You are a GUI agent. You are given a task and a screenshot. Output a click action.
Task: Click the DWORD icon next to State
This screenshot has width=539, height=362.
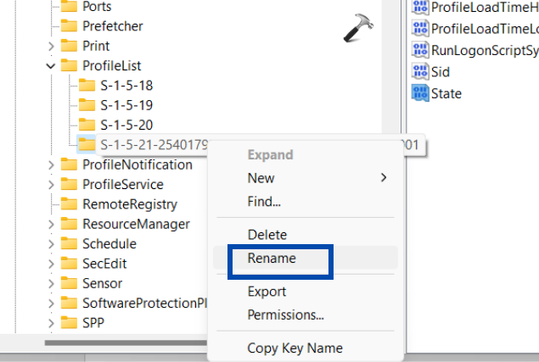tap(420, 93)
